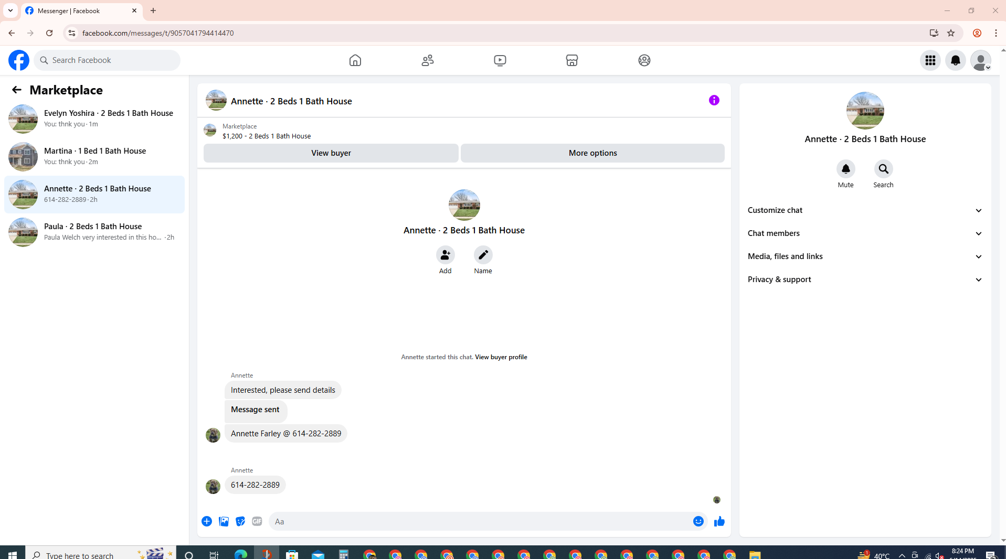1006x559 pixels.
Task: Attach a file with the photo icon
Action: pos(224,521)
